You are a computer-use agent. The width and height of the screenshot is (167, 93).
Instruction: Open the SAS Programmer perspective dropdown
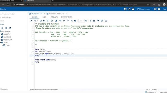[144, 9]
